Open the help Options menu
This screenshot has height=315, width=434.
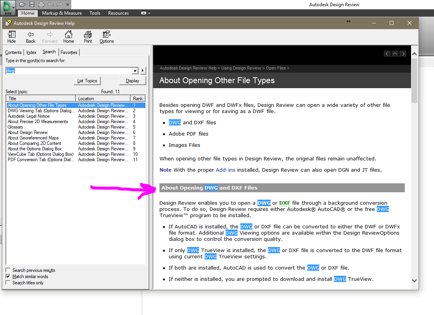[x=107, y=37]
